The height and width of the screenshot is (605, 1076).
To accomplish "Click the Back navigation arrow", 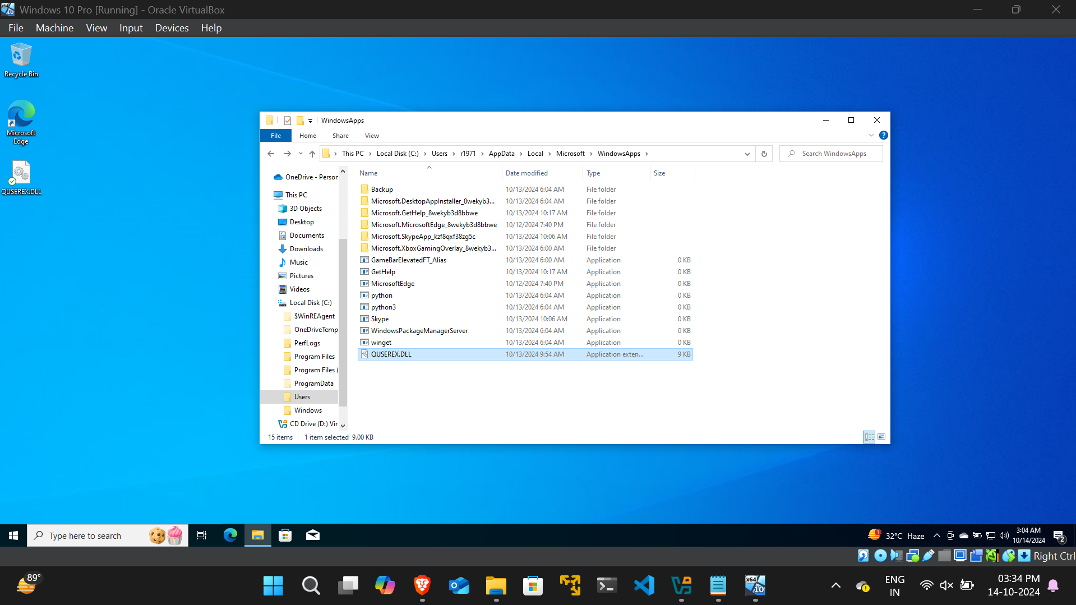I will [271, 154].
